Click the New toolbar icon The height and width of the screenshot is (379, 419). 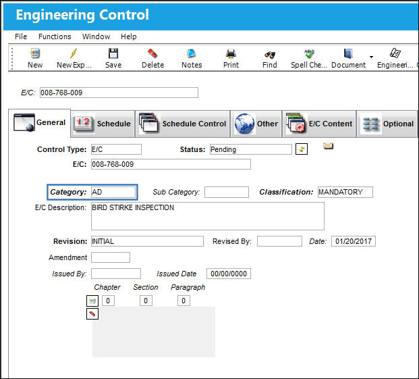(x=35, y=53)
